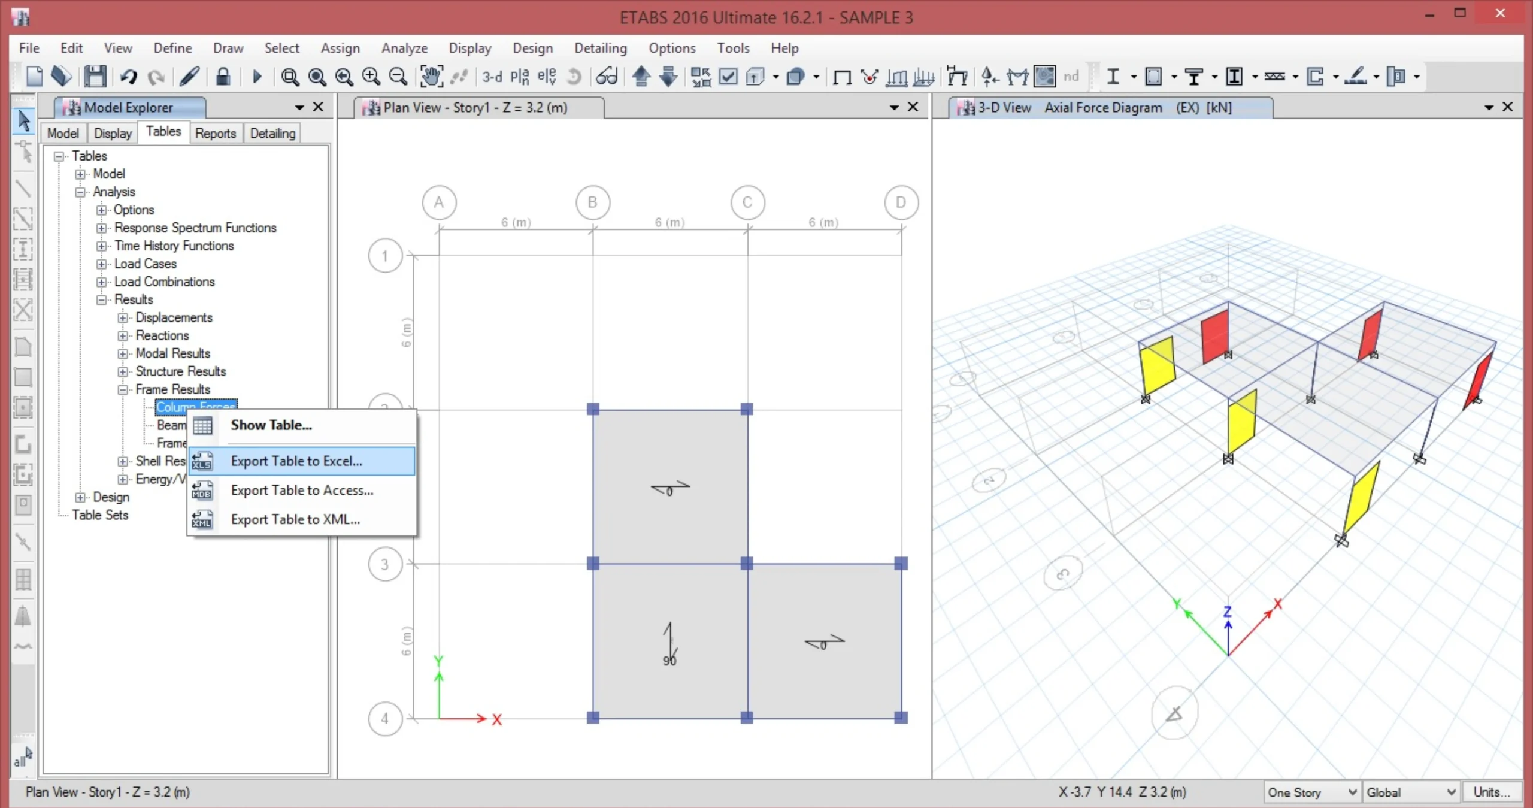1533x808 pixels.
Task: Select the Pan hand tool icon
Action: [431, 77]
